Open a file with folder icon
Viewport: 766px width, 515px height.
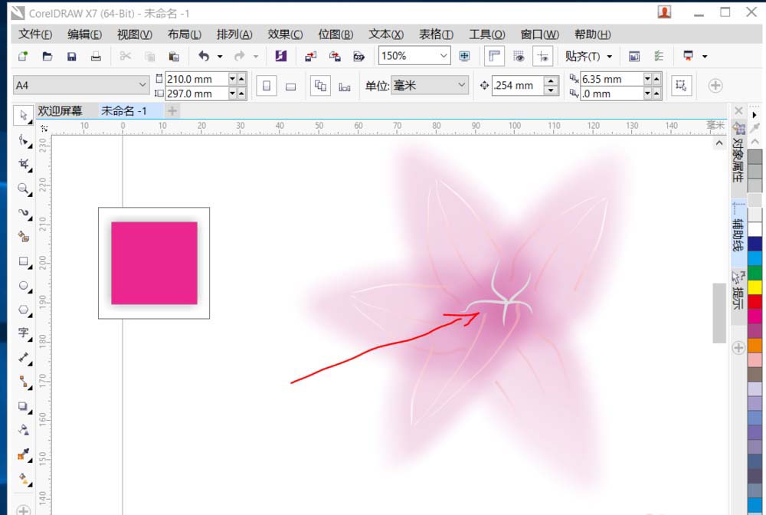47,56
